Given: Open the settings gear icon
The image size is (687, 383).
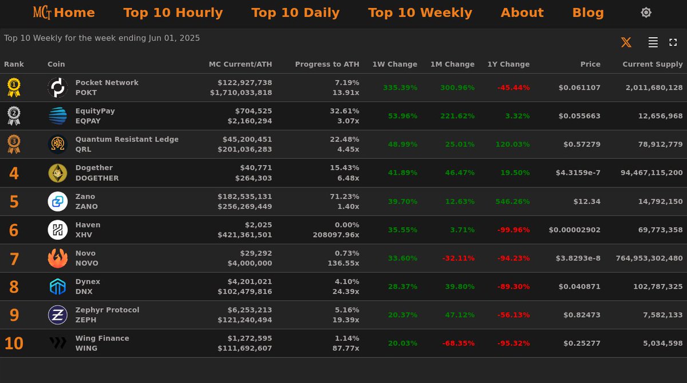Looking at the screenshot, I should click(x=646, y=13).
